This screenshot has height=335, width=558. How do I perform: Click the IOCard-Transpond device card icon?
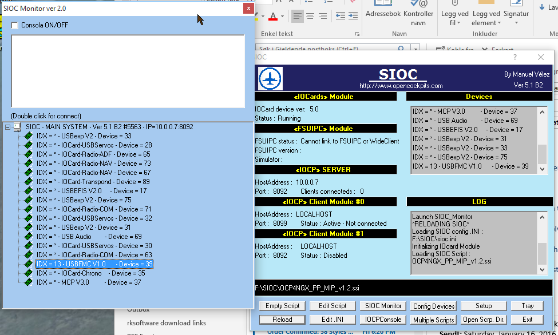click(28, 182)
